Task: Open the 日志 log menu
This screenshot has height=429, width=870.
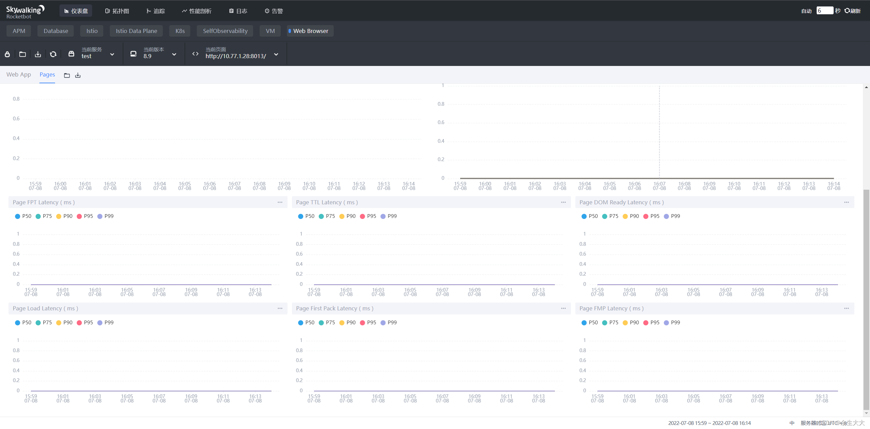Action: [x=238, y=11]
